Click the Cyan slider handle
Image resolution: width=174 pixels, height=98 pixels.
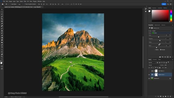[x=159, y=37]
